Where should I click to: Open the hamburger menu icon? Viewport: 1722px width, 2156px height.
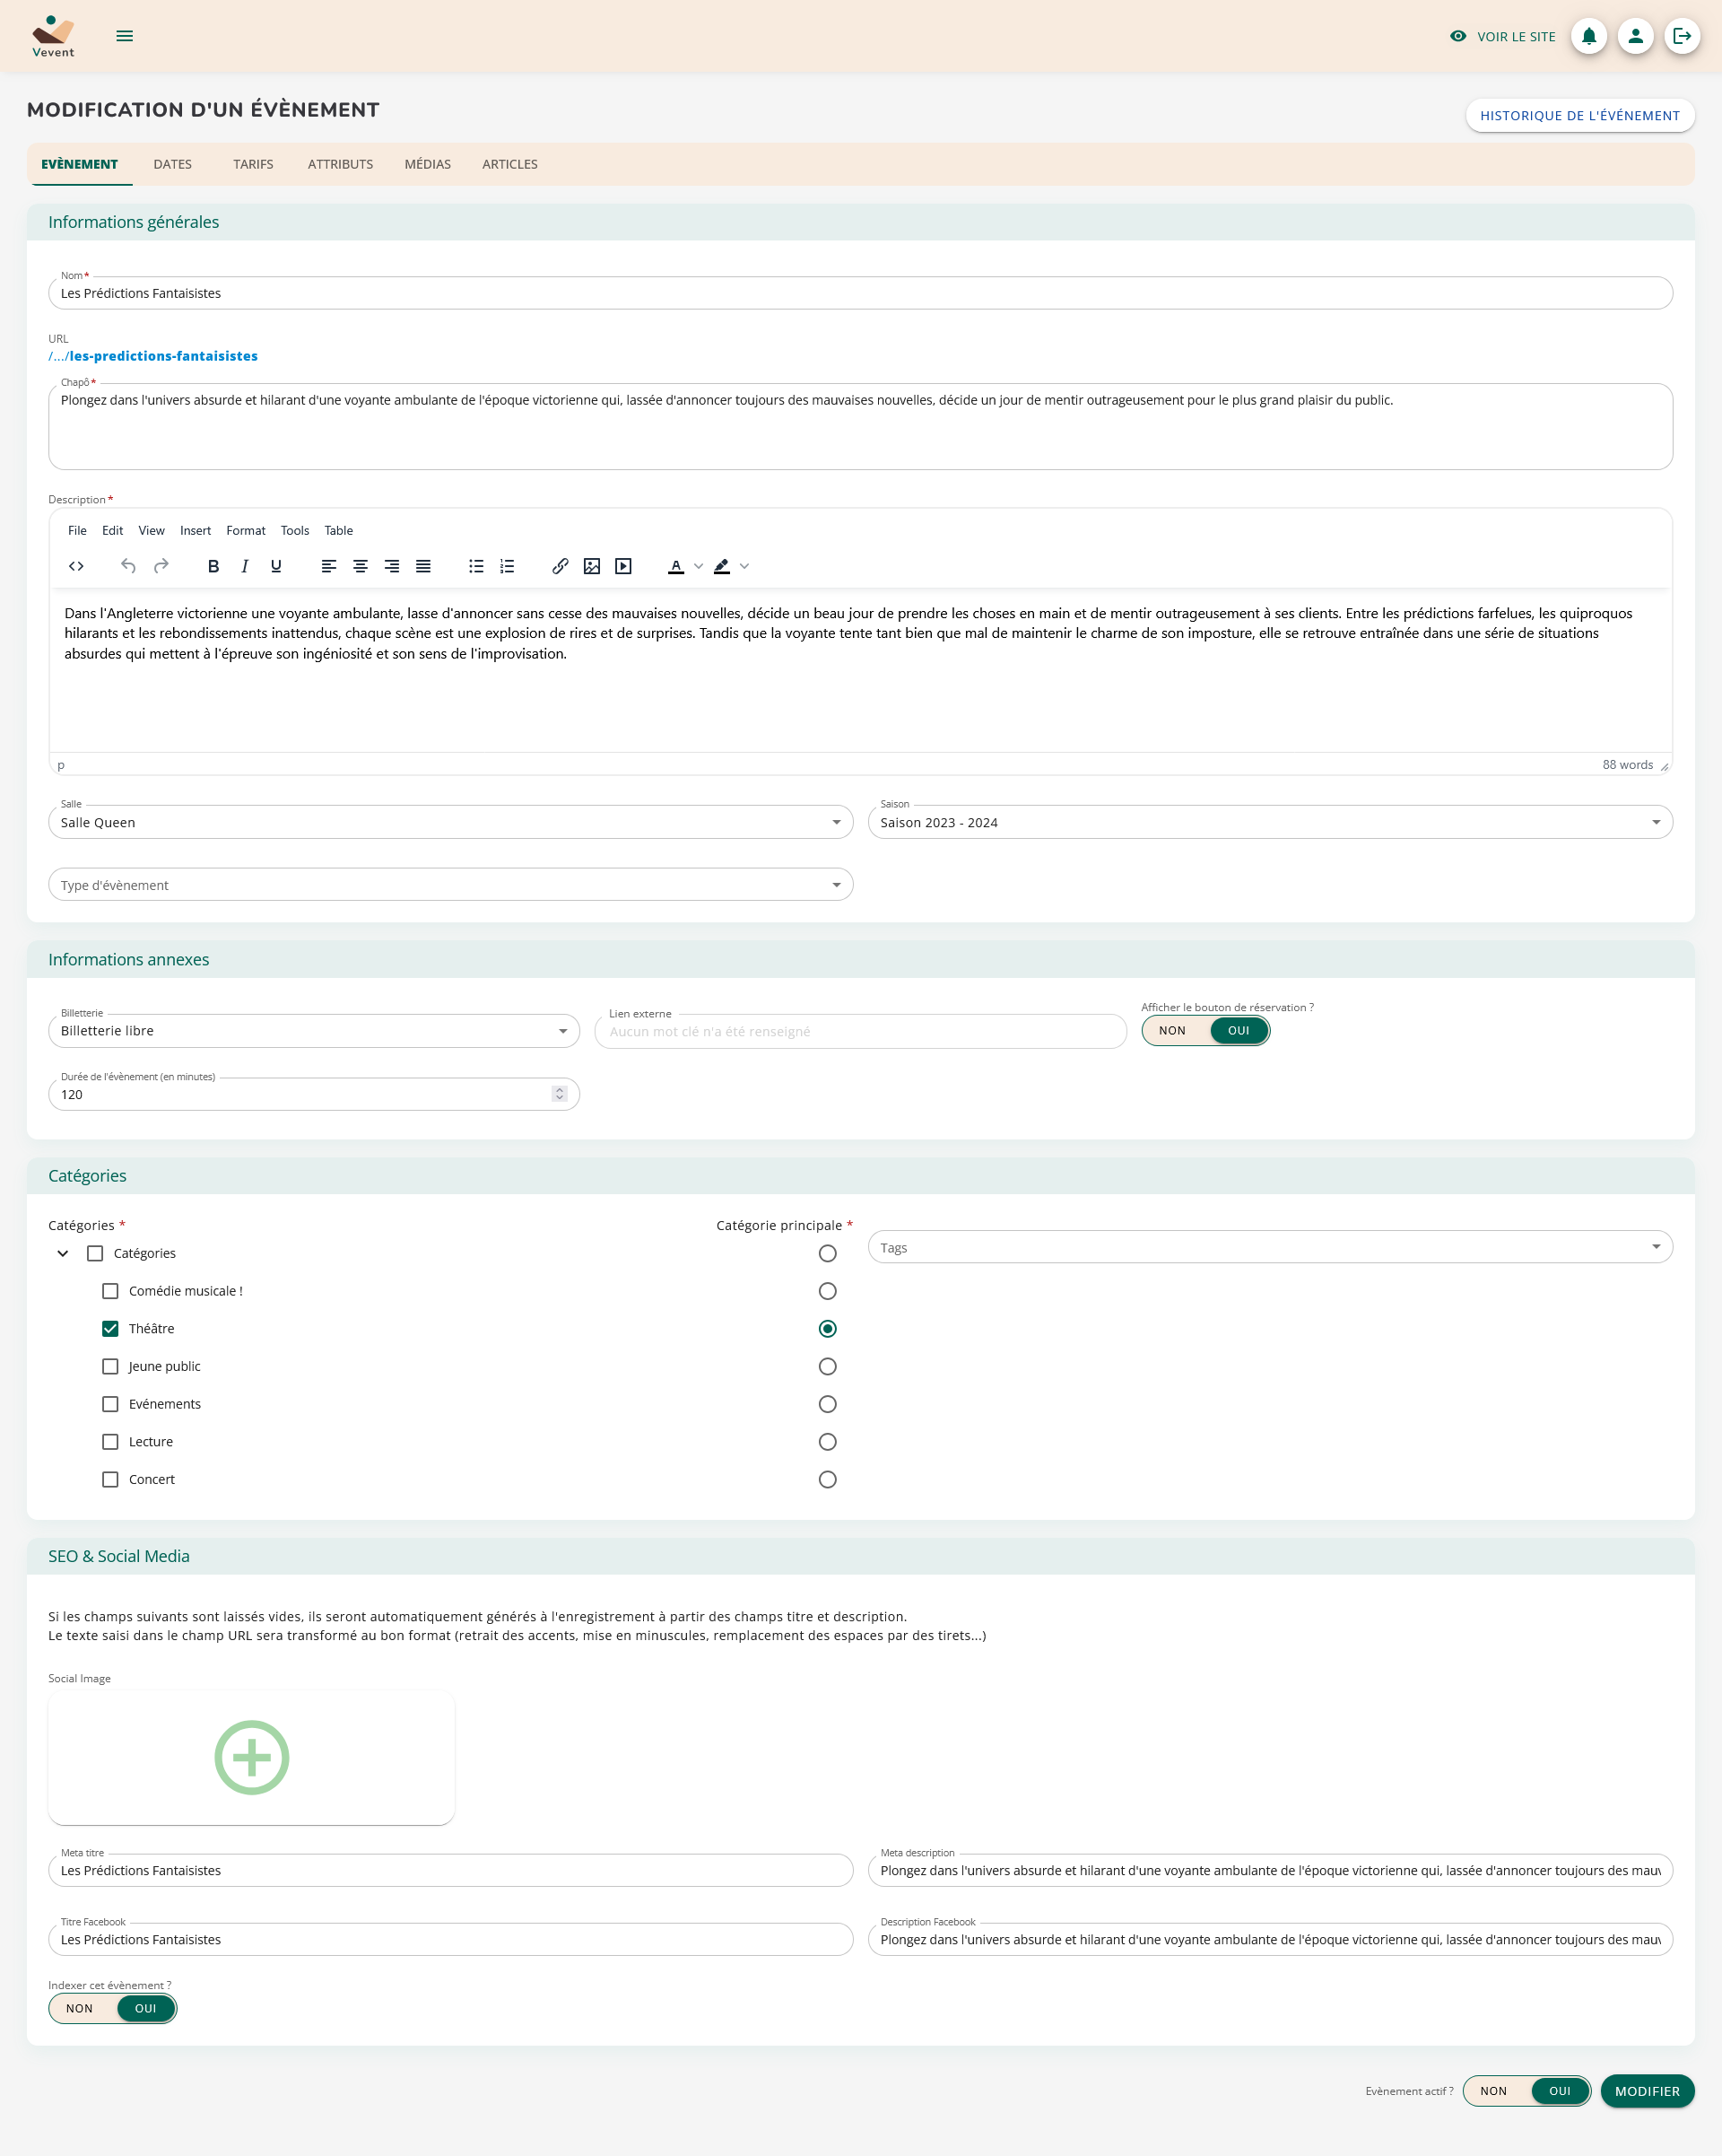(x=124, y=36)
